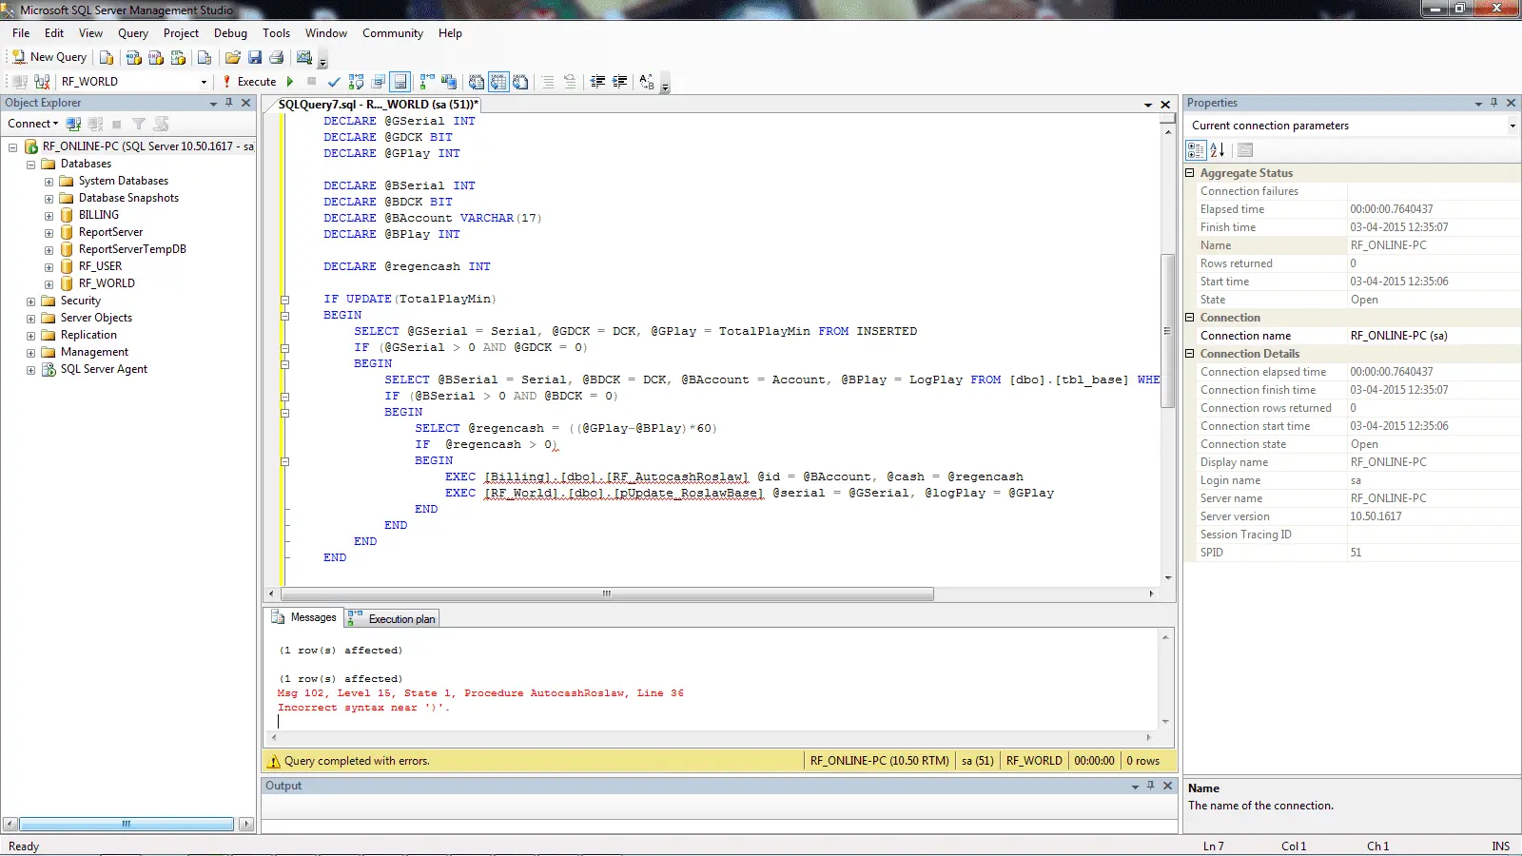Show Properties in categorized view
This screenshot has height=856, width=1522.
coord(1196,150)
